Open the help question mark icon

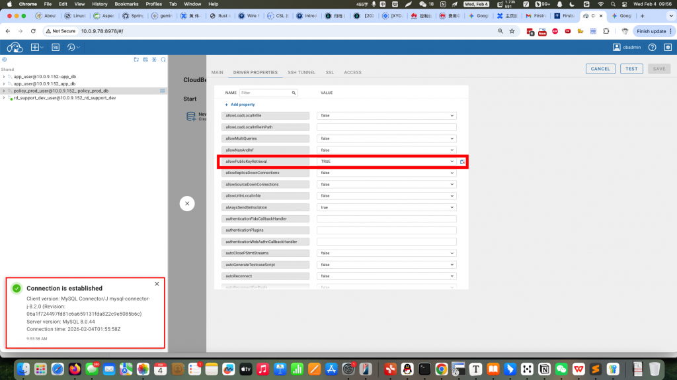[x=652, y=47]
